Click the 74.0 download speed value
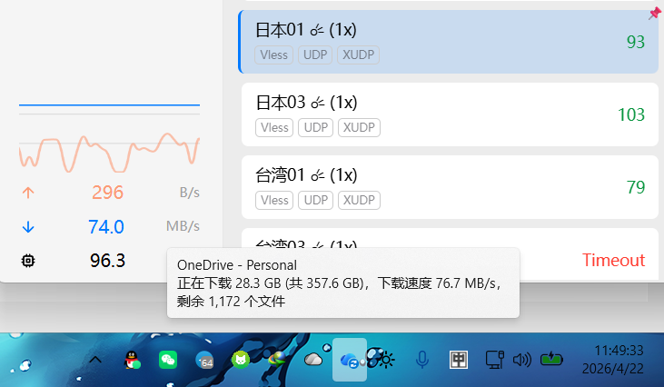664x387 pixels. 106,227
